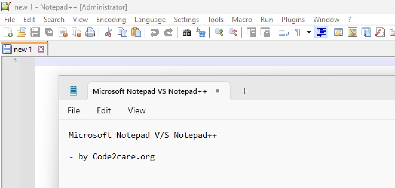395x188 pixels.
Task: Toggle Show All Characters paragraph icon
Action: (298, 32)
